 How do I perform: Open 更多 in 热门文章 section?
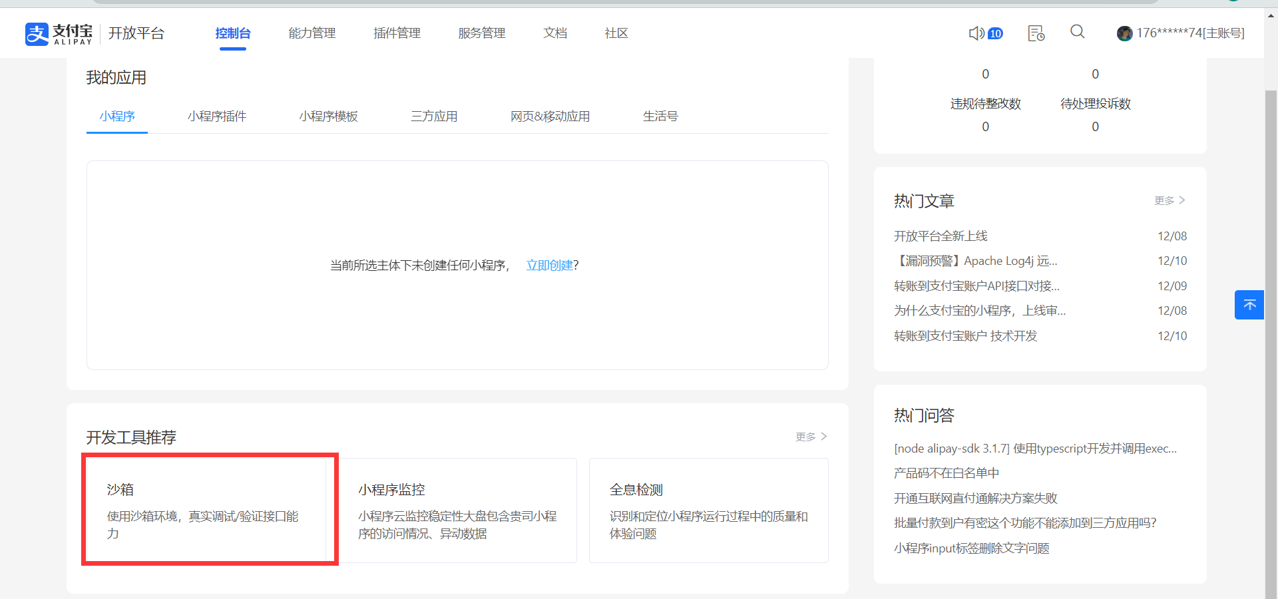[x=1170, y=200]
